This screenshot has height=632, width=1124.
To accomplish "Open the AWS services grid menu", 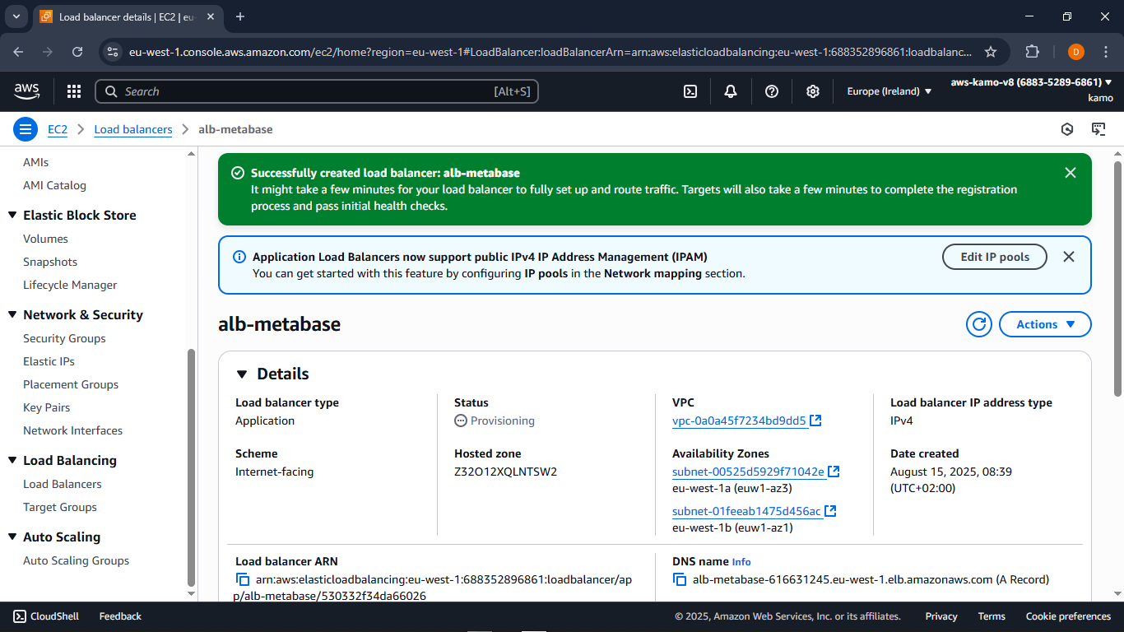I will pyautogui.click(x=74, y=91).
